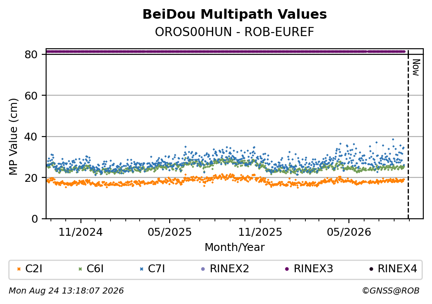The height and width of the screenshot is (304, 432).
Task: Click the Mon Aug 24 timestamp text
Action: (66, 291)
